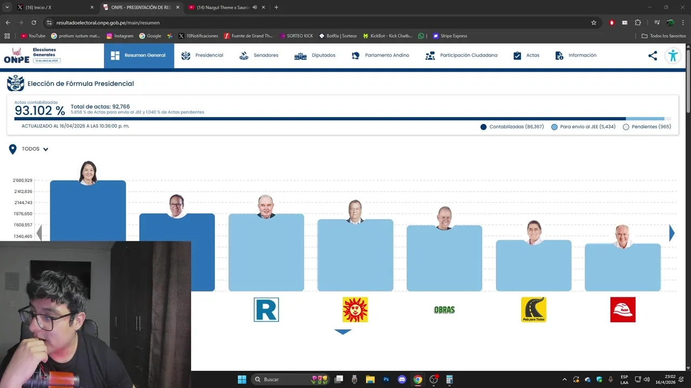Open the Instagram bookmark
691x388 pixels.
click(x=120, y=36)
